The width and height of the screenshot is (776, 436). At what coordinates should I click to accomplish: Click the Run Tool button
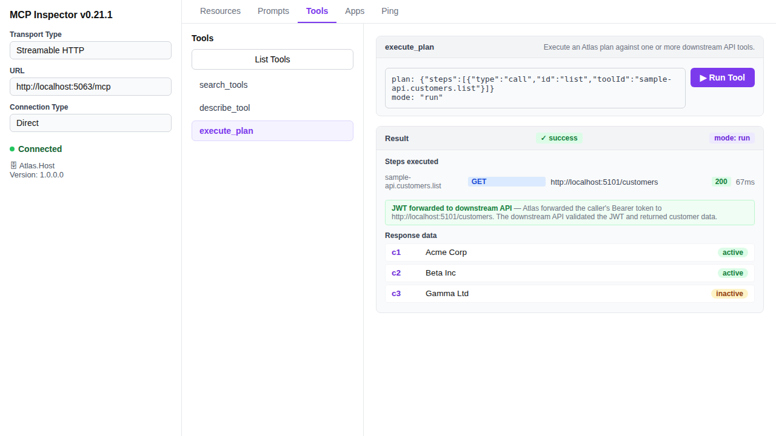722,78
